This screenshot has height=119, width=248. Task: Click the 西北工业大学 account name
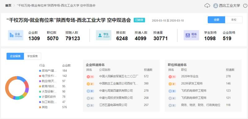[x=229, y=6]
